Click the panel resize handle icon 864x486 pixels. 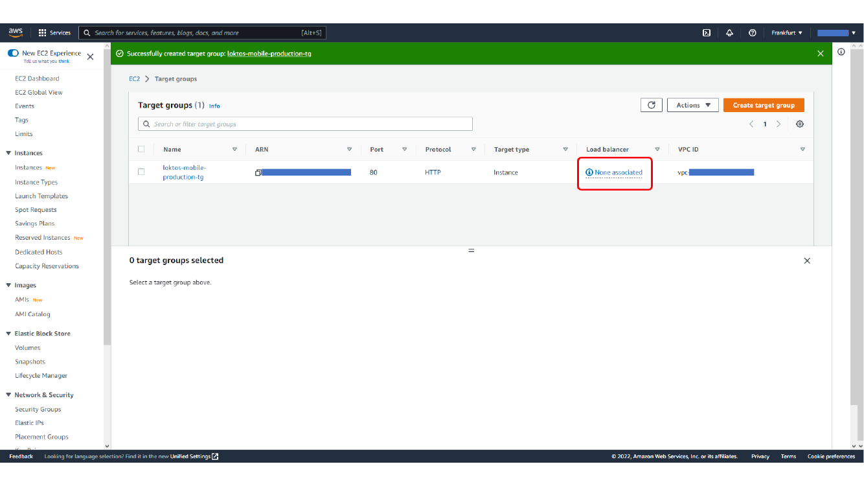(472, 250)
